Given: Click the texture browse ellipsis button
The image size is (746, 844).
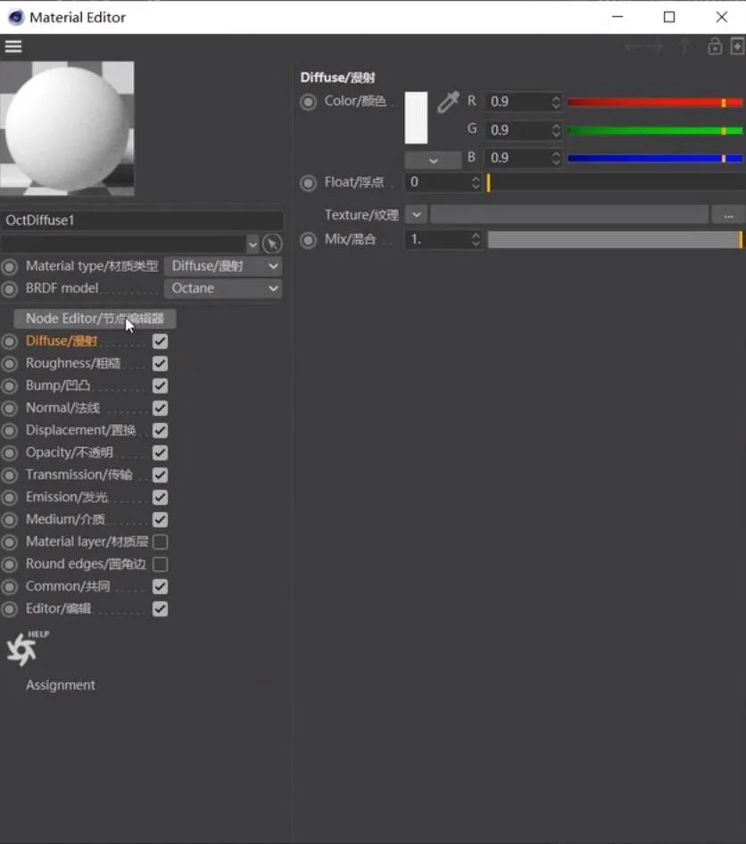Looking at the screenshot, I should click(x=728, y=215).
